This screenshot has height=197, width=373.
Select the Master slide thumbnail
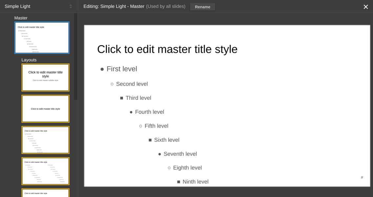point(42,37)
